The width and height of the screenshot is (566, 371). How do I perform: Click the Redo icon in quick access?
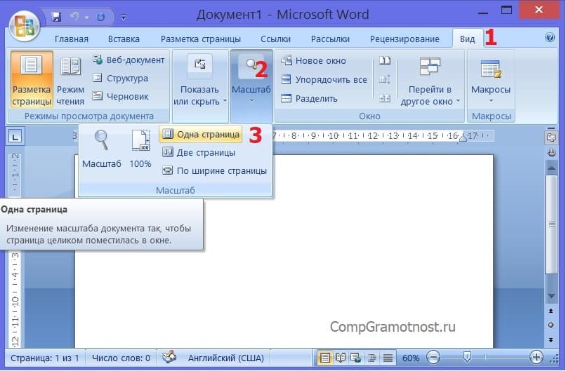coord(100,17)
